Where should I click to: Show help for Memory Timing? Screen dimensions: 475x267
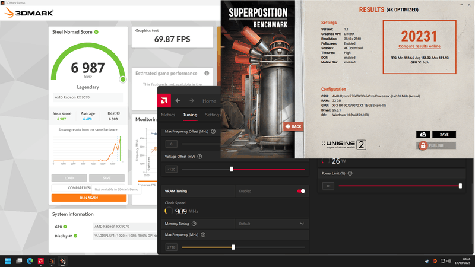coord(194,224)
